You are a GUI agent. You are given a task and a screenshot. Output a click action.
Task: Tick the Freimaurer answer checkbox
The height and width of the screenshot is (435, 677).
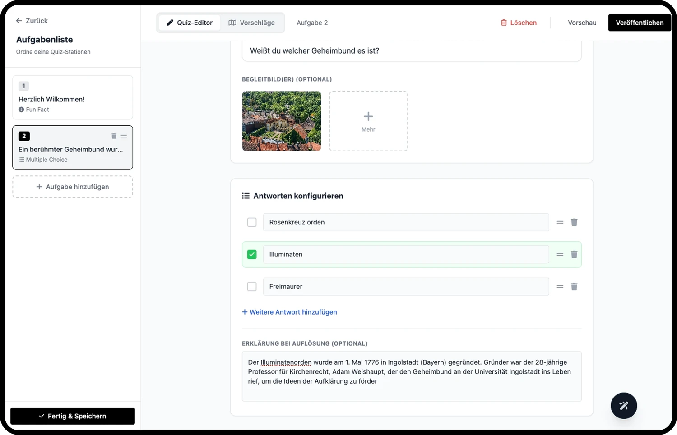pyautogui.click(x=252, y=287)
